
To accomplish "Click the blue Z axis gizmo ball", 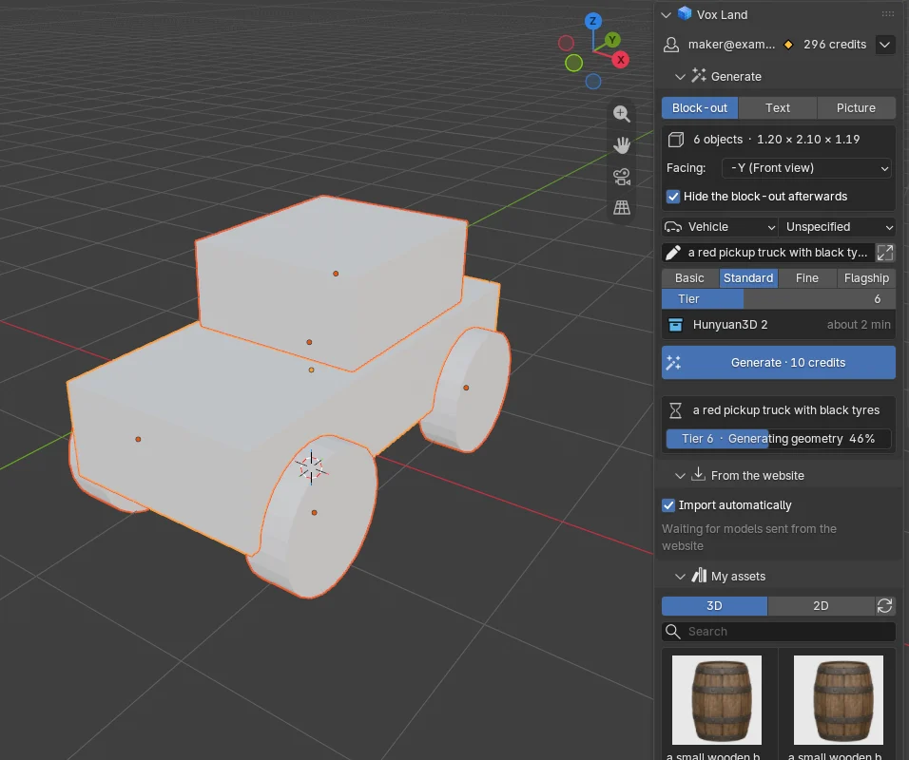I will (592, 22).
